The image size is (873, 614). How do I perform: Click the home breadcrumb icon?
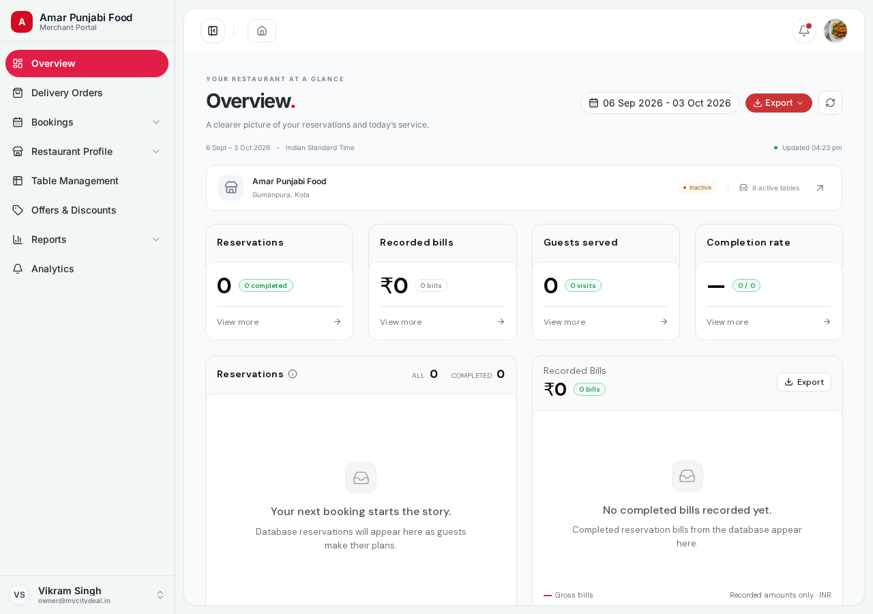tap(262, 31)
